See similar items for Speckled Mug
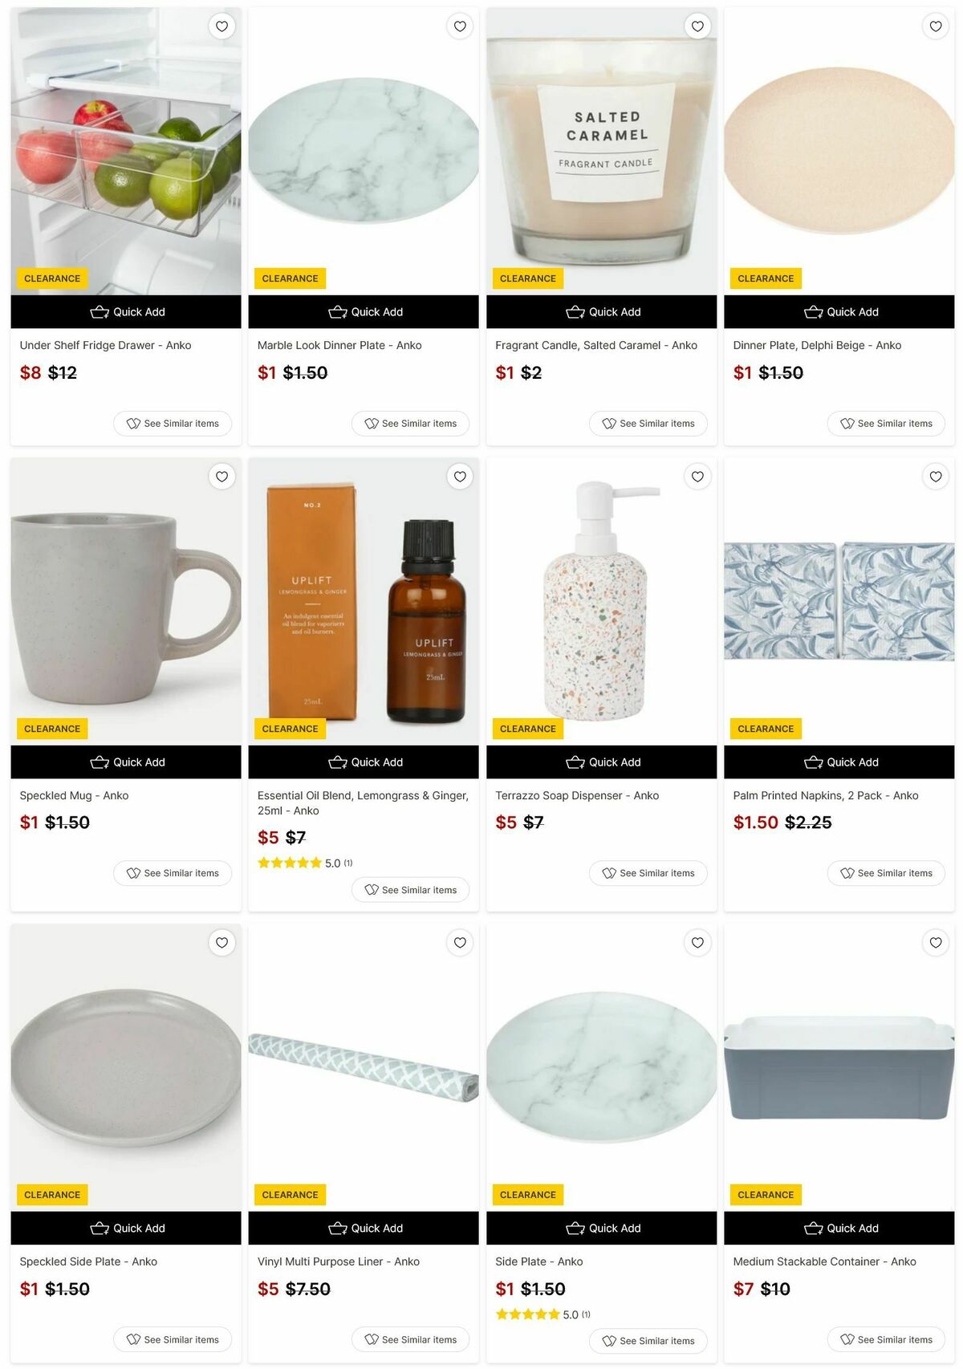This screenshot has height=1369, width=963. tap(173, 873)
